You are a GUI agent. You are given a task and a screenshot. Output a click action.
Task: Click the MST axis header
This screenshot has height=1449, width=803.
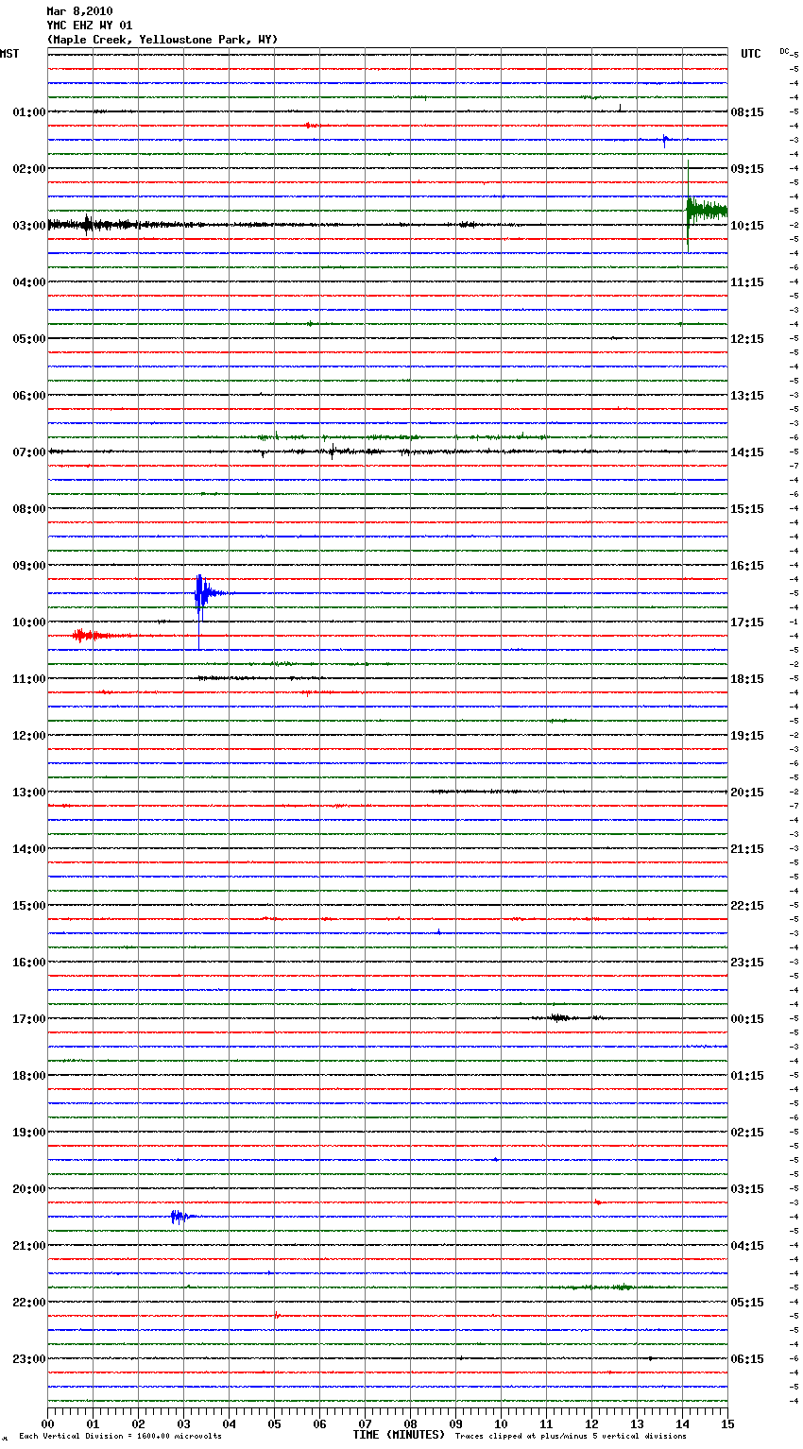[9, 54]
